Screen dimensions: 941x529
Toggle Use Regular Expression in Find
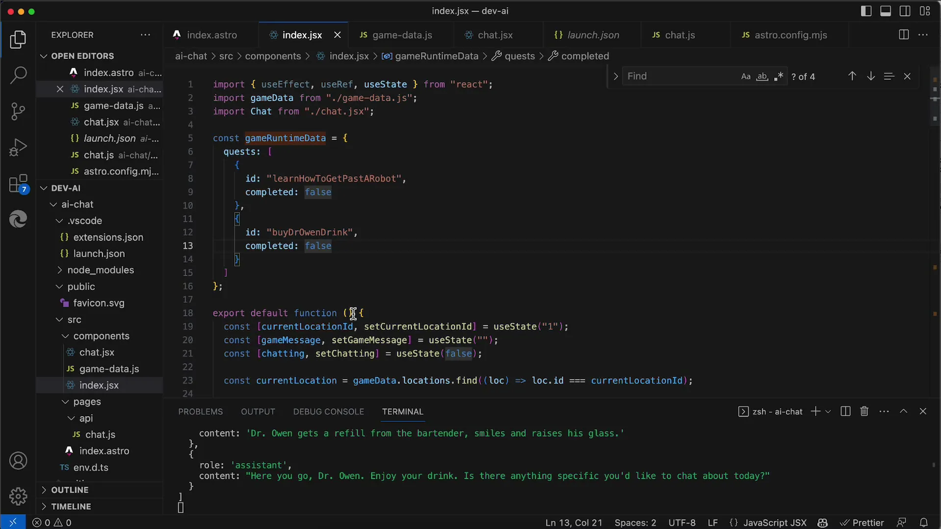point(779,77)
